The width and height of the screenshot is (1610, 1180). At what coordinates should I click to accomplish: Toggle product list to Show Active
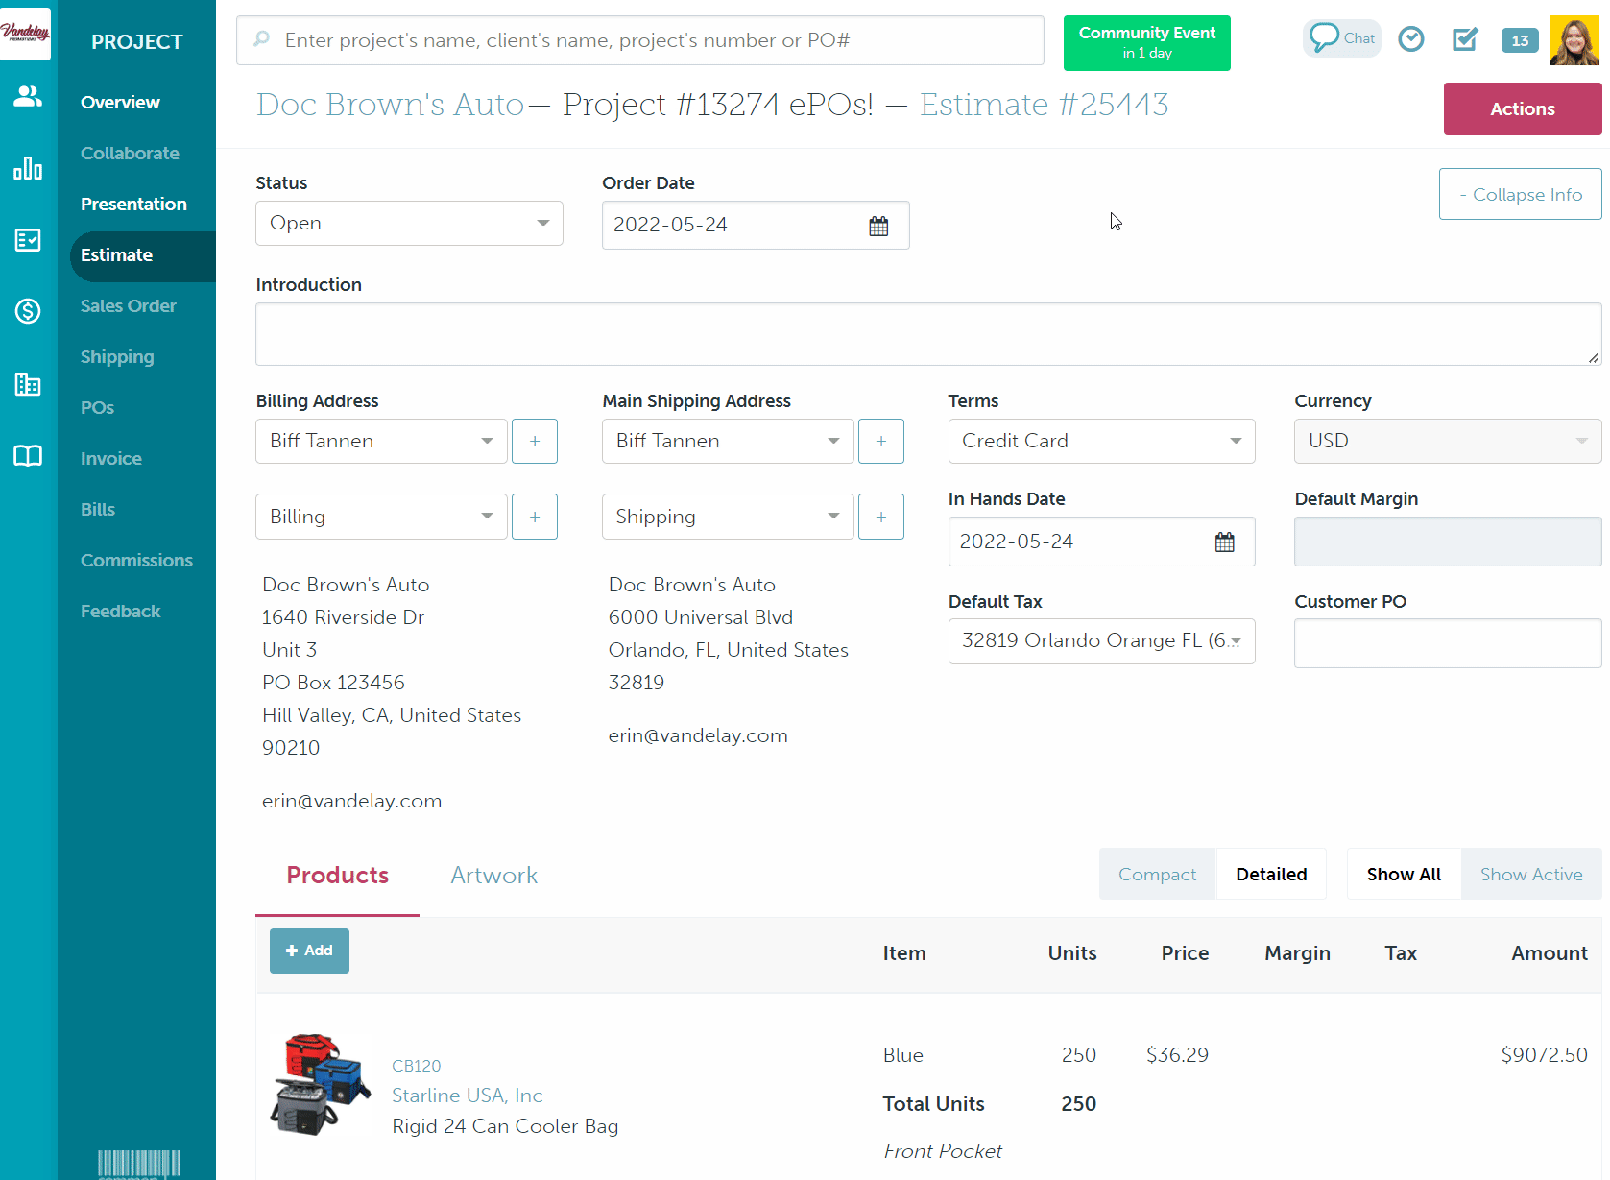(x=1530, y=875)
